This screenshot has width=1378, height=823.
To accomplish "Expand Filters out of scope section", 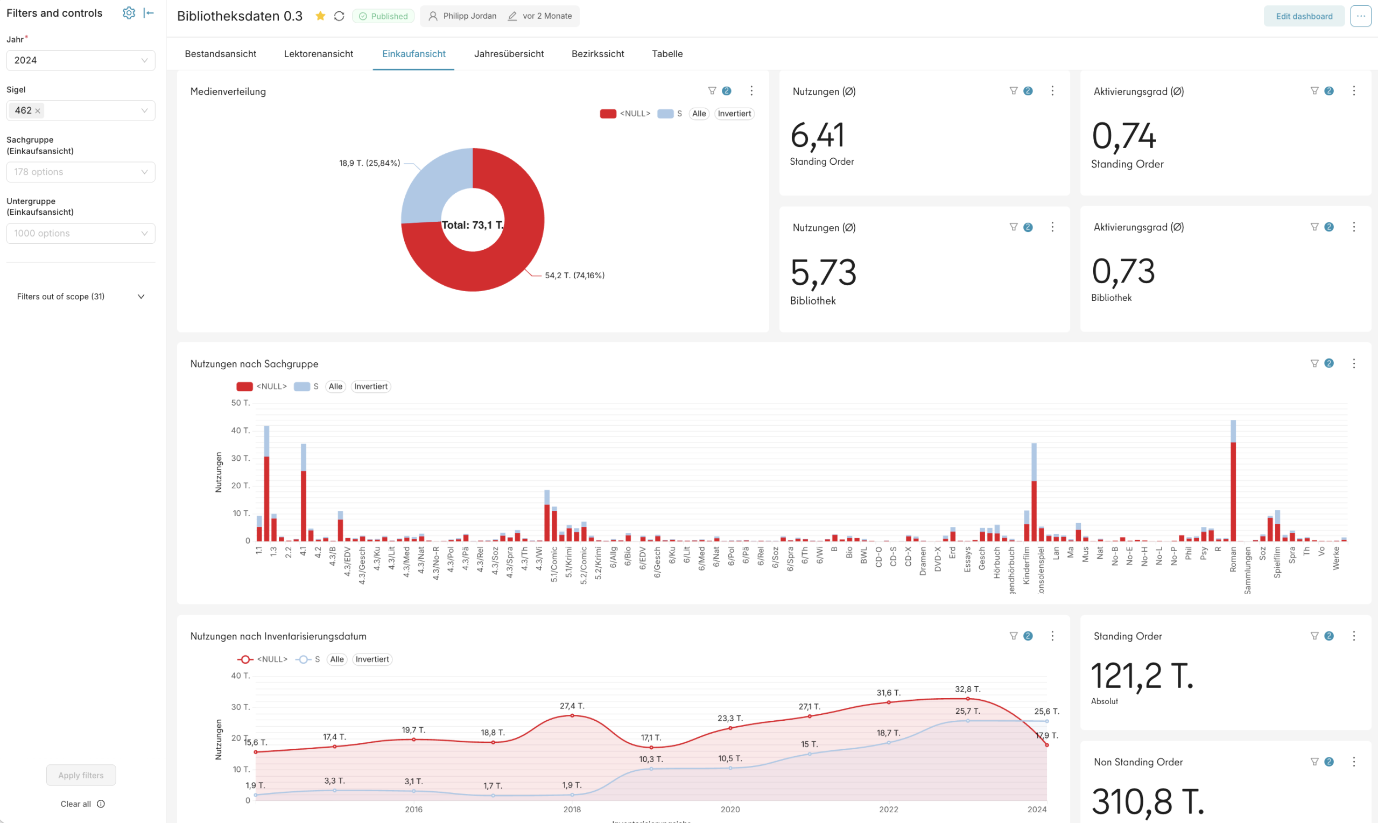I will [81, 297].
